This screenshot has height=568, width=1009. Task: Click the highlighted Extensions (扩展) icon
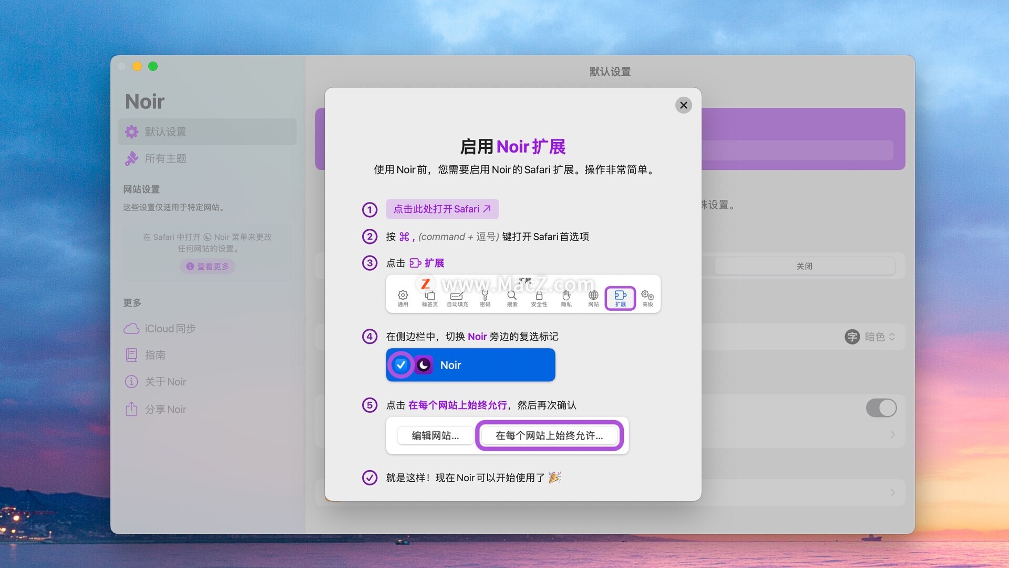(x=620, y=298)
